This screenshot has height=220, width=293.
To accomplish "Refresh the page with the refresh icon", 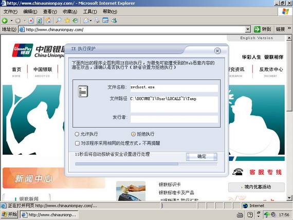I will (x=40, y=21).
